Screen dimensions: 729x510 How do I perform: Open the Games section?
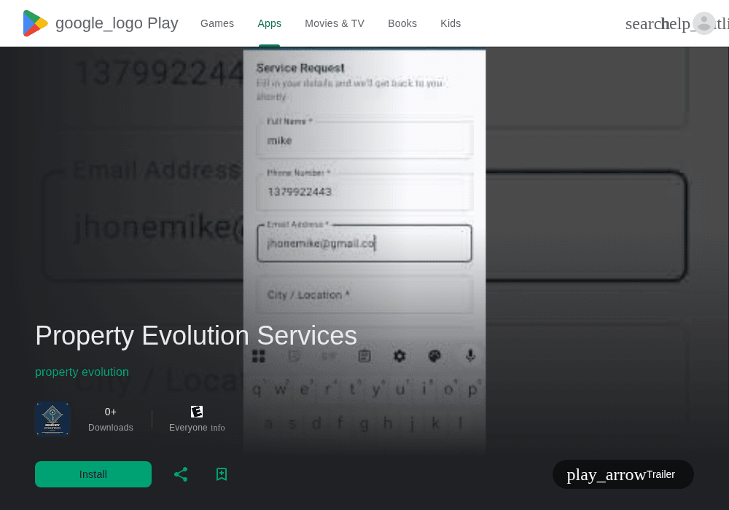[217, 23]
